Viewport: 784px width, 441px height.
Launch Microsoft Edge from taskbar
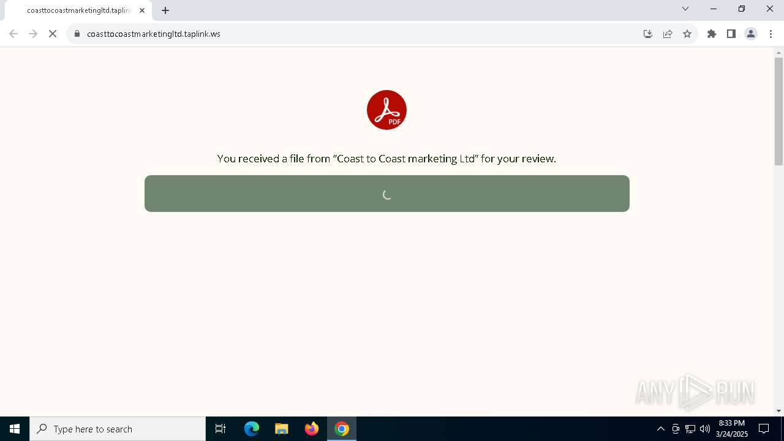(252, 429)
